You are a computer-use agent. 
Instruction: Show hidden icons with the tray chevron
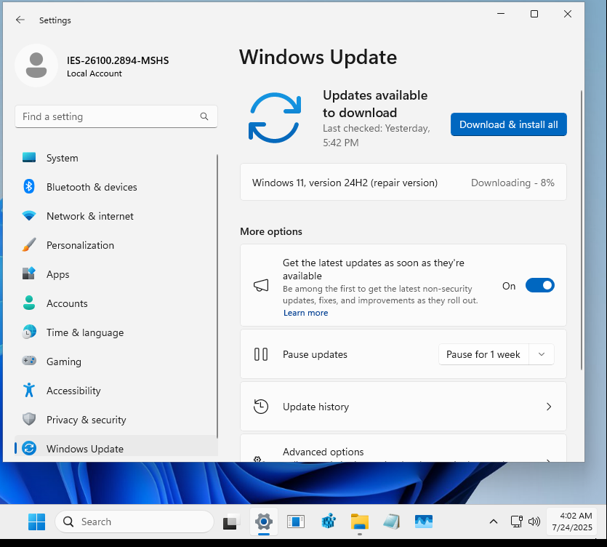click(x=493, y=522)
